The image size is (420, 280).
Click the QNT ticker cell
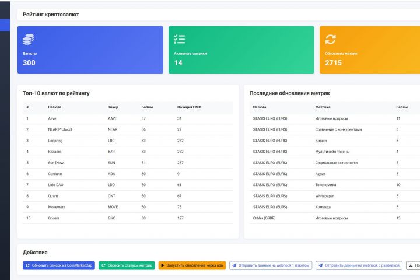111,196
